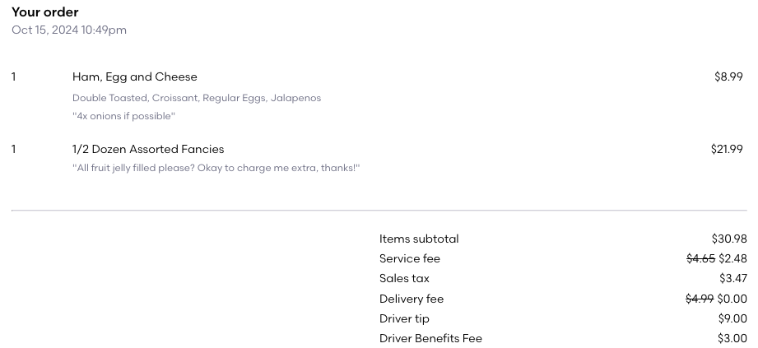758x348 pixels.
Task: Select the $30.98 subtotal amount
Action: (x=729, y=239)
